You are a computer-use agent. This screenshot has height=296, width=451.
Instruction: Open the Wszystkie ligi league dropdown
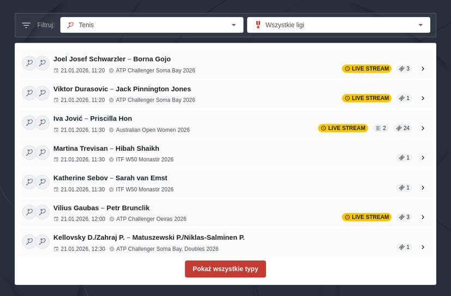(x=338, y=25)
